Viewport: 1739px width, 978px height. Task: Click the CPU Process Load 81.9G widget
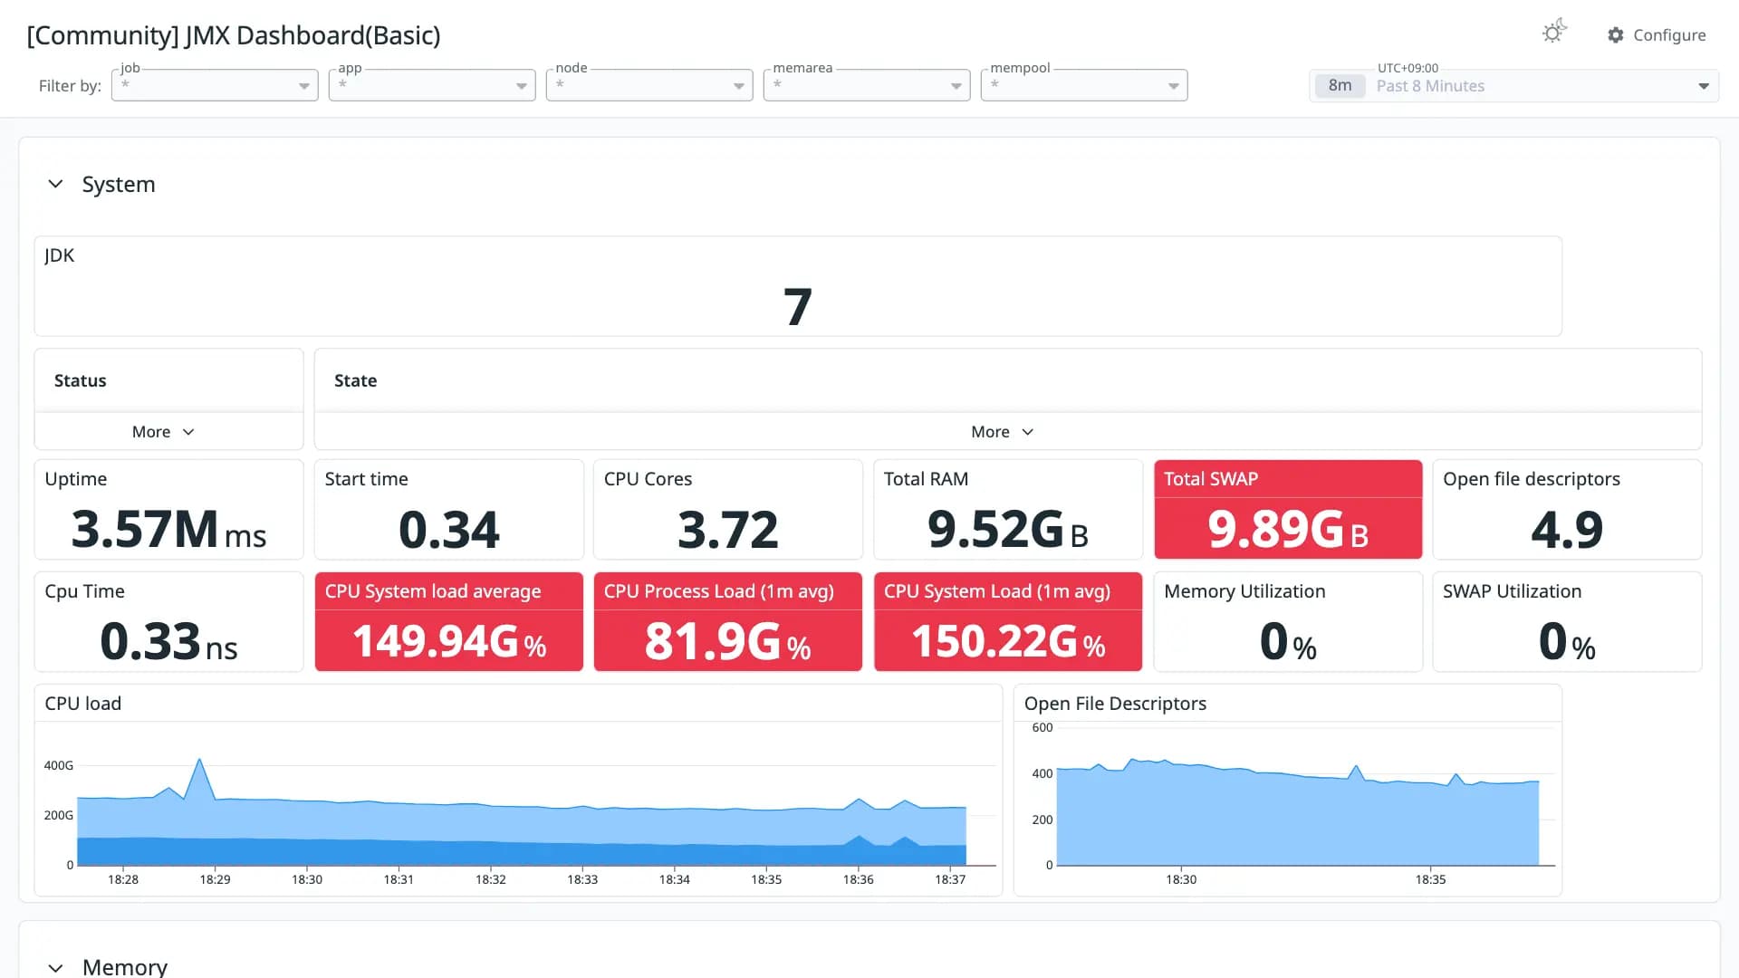[728, 622]
